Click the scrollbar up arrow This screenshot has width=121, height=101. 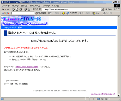coord(119,17)
